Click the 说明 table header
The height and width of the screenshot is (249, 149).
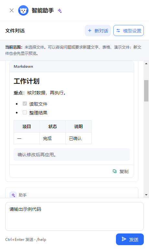[x=78, y=126]
